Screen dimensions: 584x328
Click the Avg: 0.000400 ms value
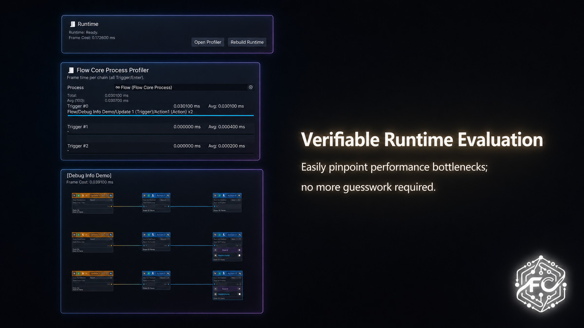click(x=226, y=127)
